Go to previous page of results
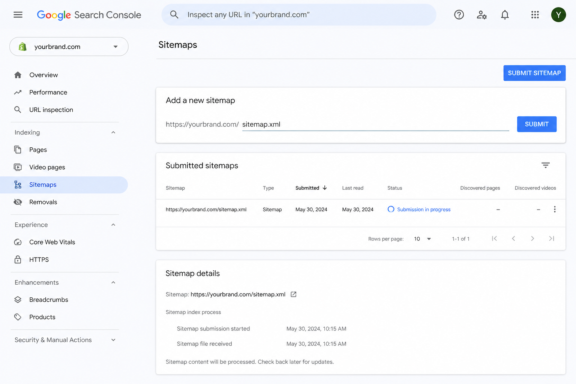The height and width of the screenshot is (384, 576). point(513,238)
